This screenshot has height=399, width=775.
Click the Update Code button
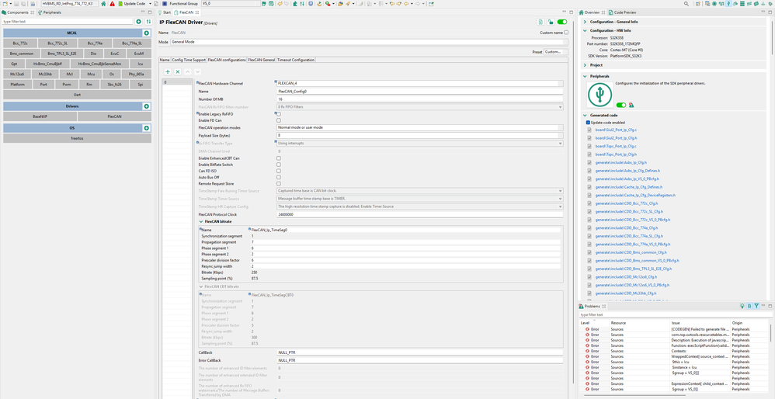(x=132, y=3)
